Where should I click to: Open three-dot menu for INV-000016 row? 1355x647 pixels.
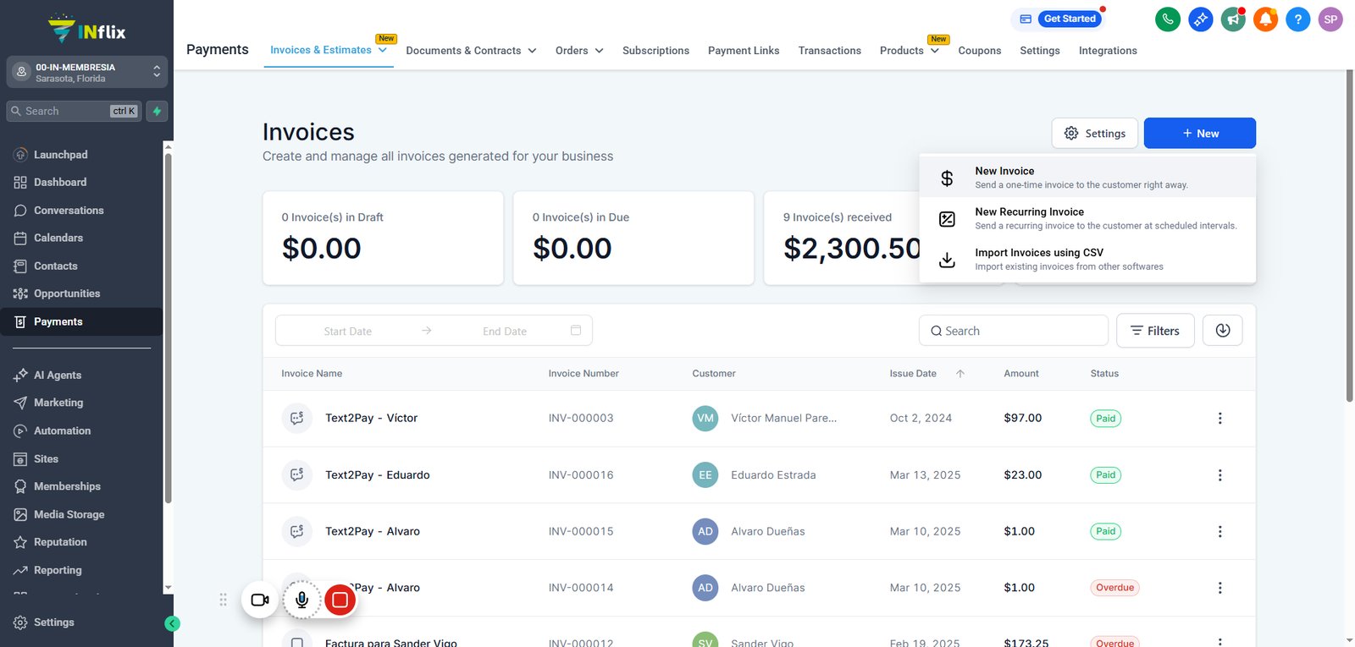pyautogui.click(x=1219, y=475)
